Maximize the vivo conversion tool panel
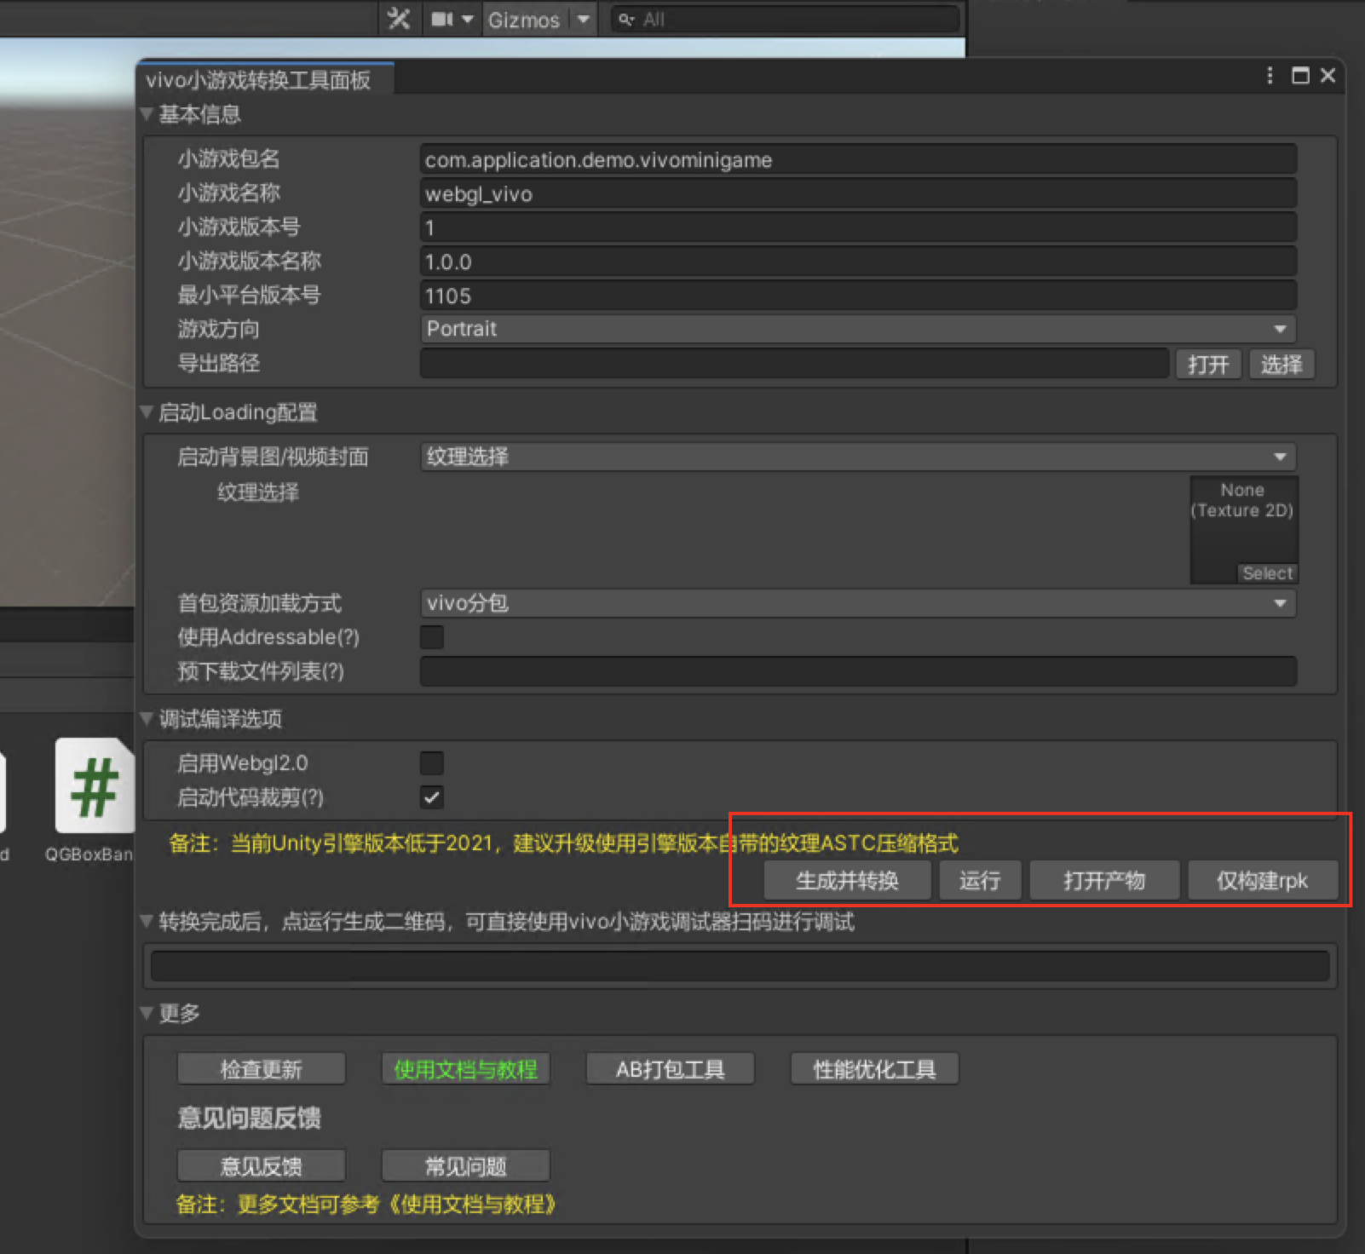 (1300, 76)
